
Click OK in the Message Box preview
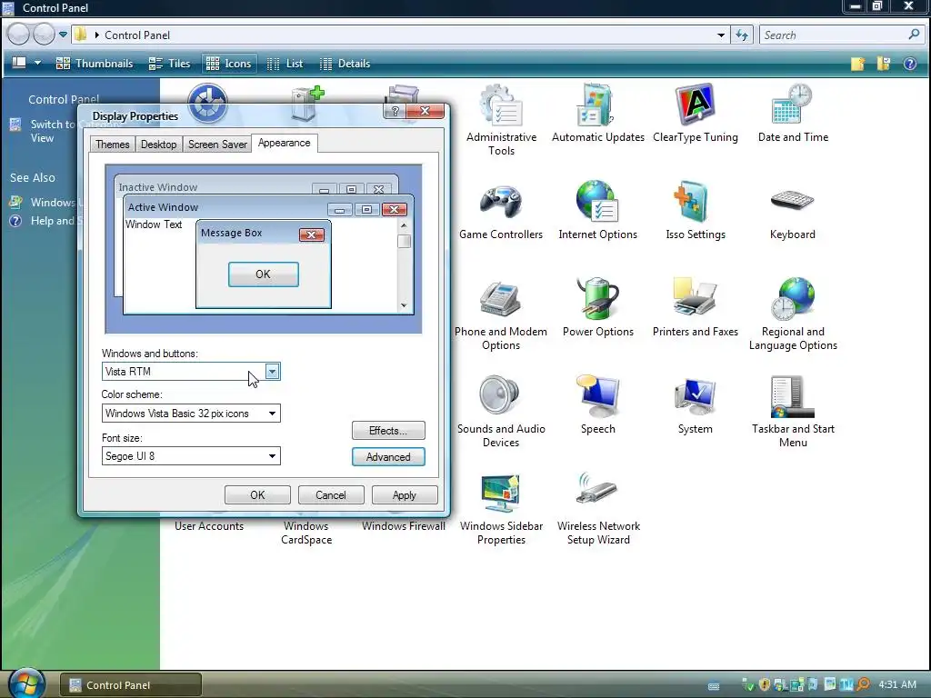coord(263,274)
